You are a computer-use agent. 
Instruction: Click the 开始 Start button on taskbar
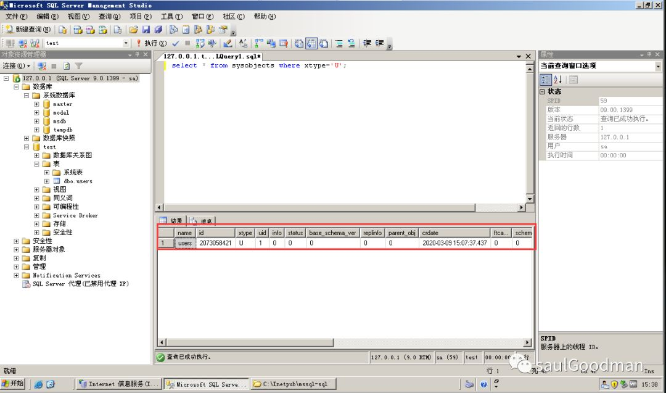pos(13,384)
